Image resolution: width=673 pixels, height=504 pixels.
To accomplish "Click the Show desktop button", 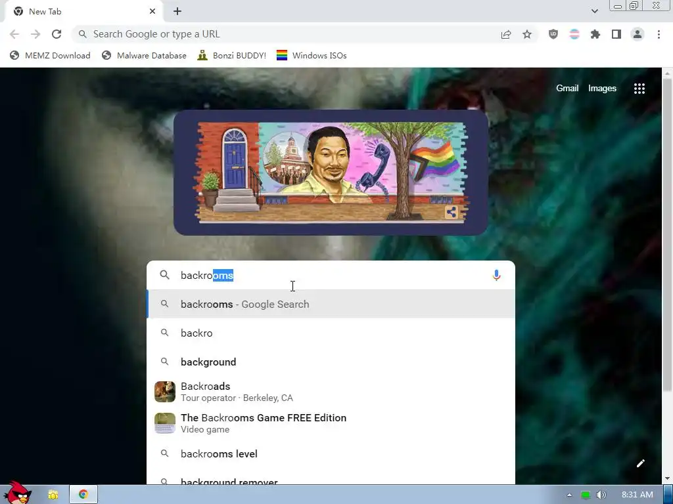I will coord(668,495).
